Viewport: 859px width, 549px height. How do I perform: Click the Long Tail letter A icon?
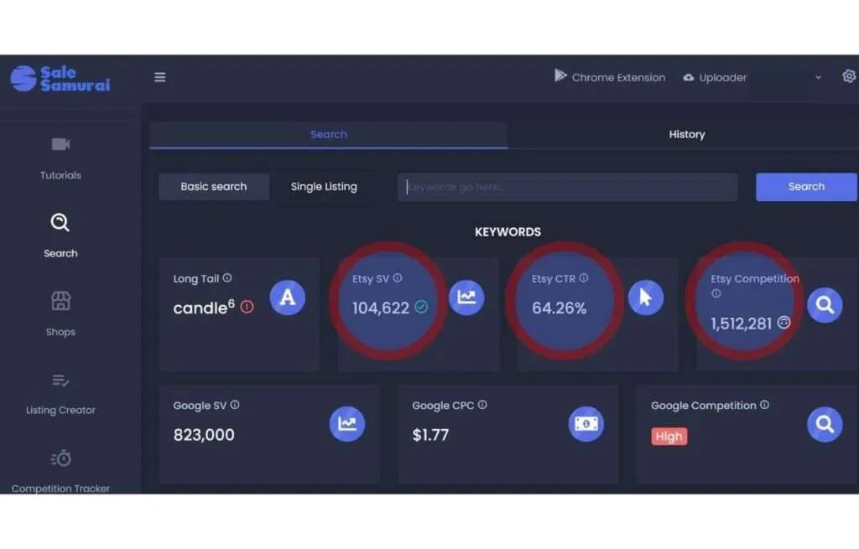[287, 298]
